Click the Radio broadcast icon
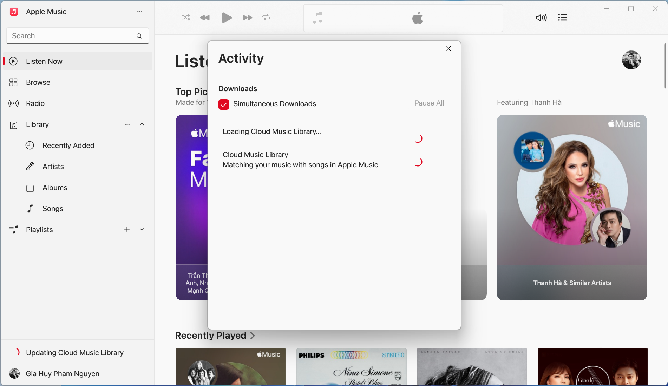Image resolution: width=668 pixels, height=386 pixels. tap(13, 103)
